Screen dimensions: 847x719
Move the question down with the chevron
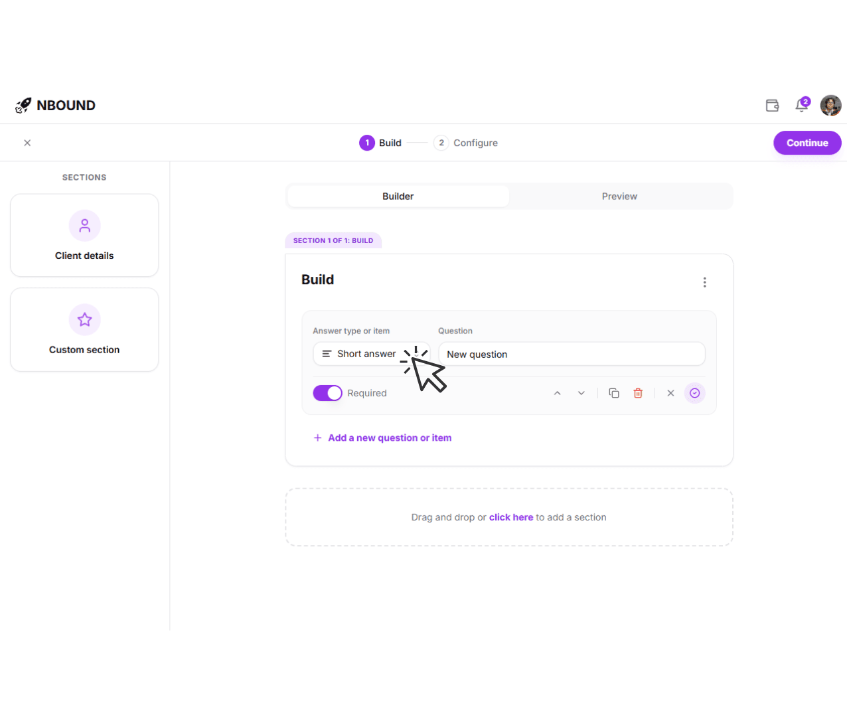[x=581, y=392]
